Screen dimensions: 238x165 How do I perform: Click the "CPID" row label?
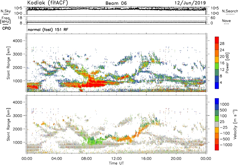7,28
